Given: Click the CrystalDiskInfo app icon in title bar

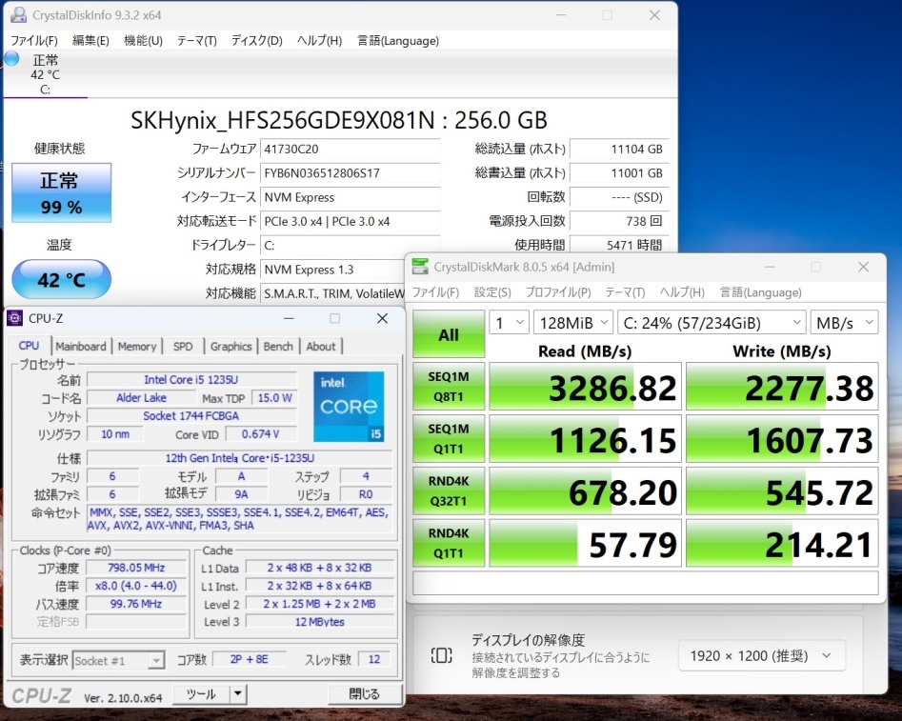Looking at the screenshot, I should pos(18,15).
